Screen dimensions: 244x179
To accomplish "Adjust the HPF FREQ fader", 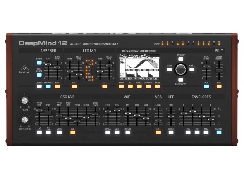I will tap(171, 116).
